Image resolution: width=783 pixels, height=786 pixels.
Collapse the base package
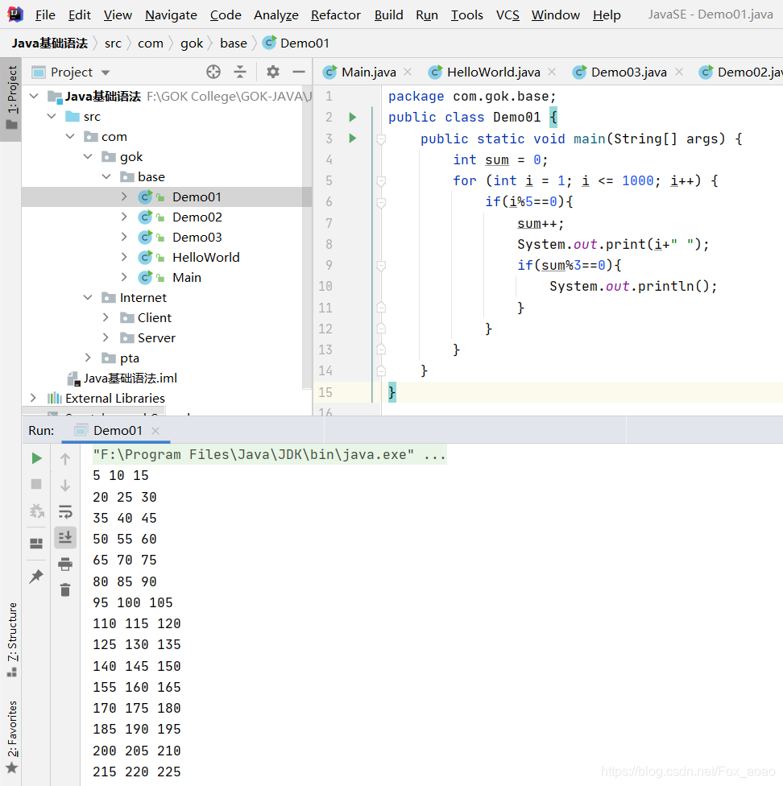point(106,177)
